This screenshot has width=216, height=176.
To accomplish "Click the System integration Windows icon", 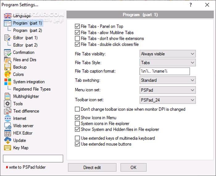I will pos(8,82).
